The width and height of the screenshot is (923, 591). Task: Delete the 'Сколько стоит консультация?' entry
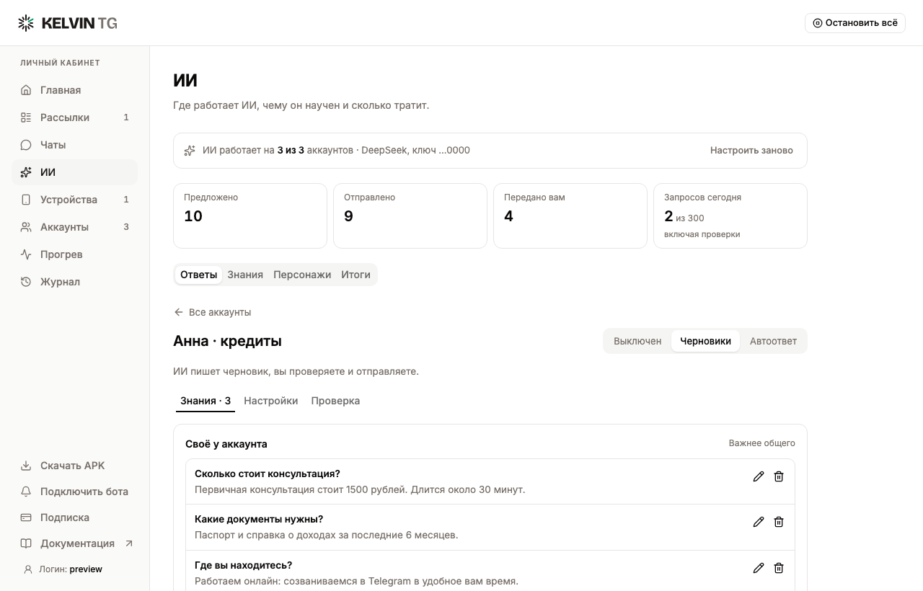click(x=779, y=476)
